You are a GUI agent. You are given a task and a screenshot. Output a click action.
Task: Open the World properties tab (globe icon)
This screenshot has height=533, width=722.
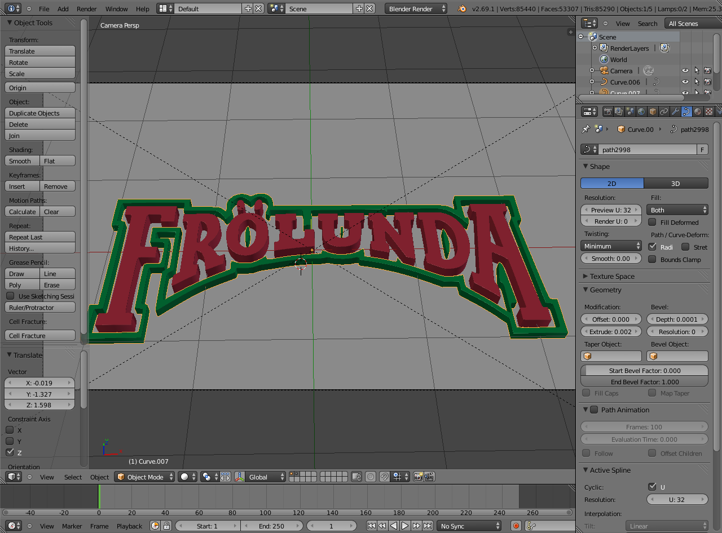(641, 112)
